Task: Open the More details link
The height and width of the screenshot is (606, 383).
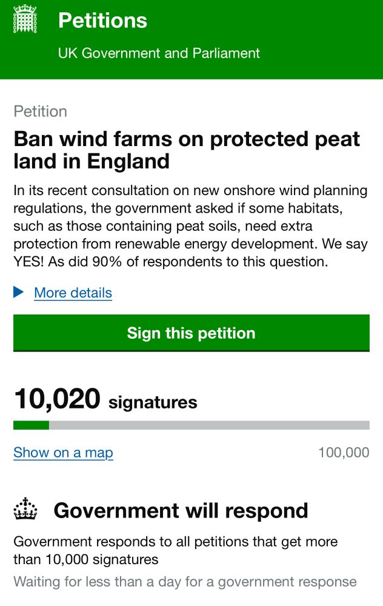Action: tap(73, 293)
